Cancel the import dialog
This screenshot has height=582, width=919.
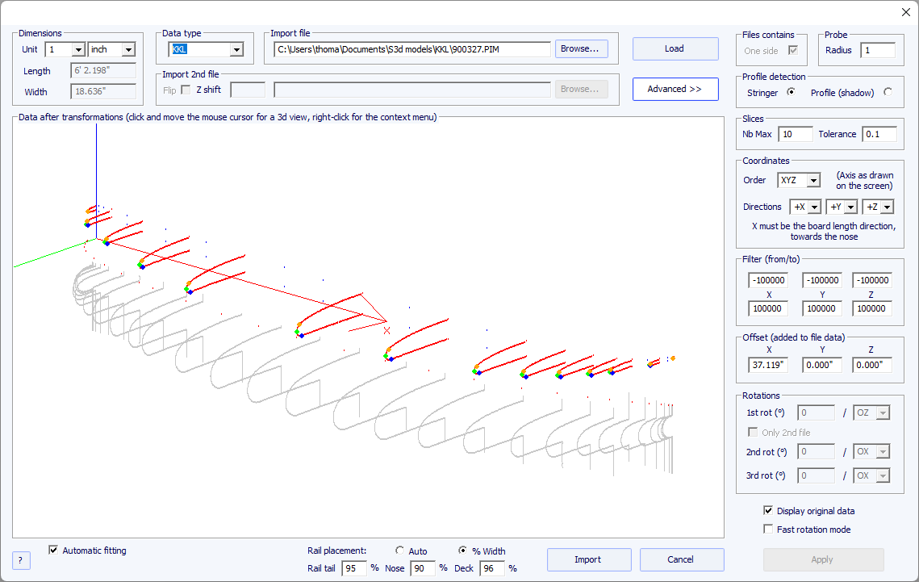681,560
